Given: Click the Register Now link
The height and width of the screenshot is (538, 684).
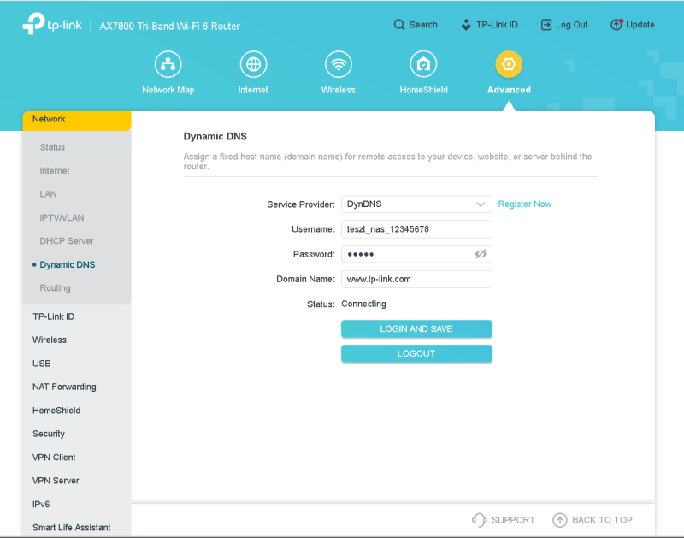Looking at the screenshot, I should tap(525, 204).
